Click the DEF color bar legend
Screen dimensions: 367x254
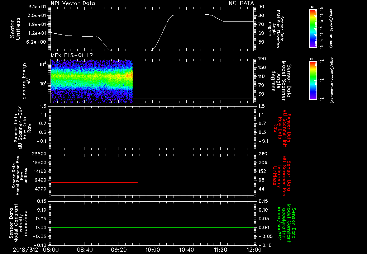click(x=313, y=80)
